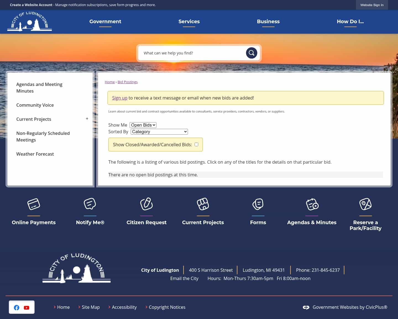Screen dimensions: 398x319
Task: Open the Government menu
Action: click(105, 21)
